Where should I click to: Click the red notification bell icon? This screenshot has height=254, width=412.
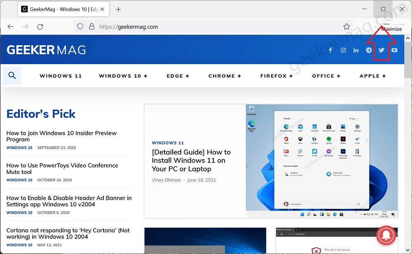[x=386, y=235]
